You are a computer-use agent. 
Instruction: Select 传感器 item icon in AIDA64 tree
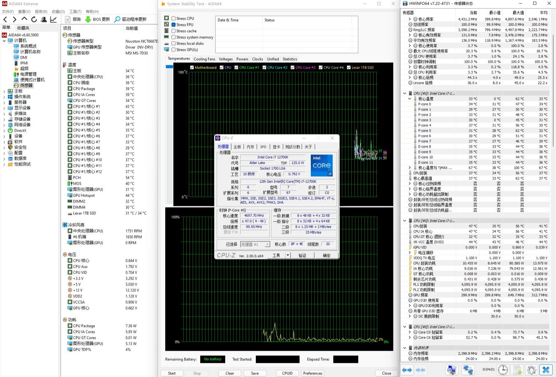coord(16,85)
